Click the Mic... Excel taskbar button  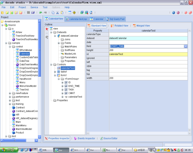[109, 150]
